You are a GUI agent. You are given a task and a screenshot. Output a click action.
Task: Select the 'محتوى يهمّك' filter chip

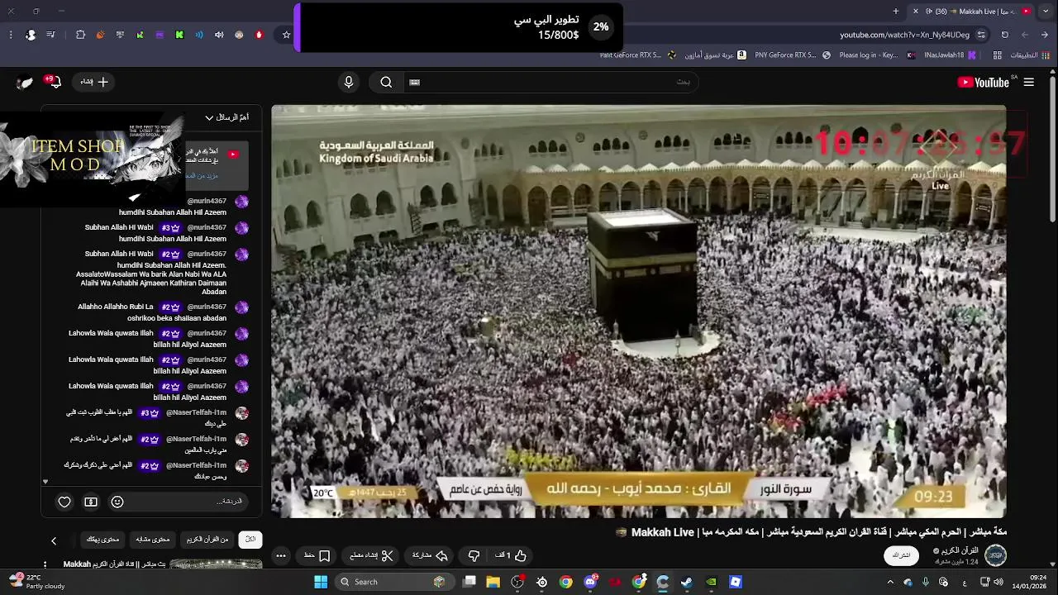coord(102,540)
